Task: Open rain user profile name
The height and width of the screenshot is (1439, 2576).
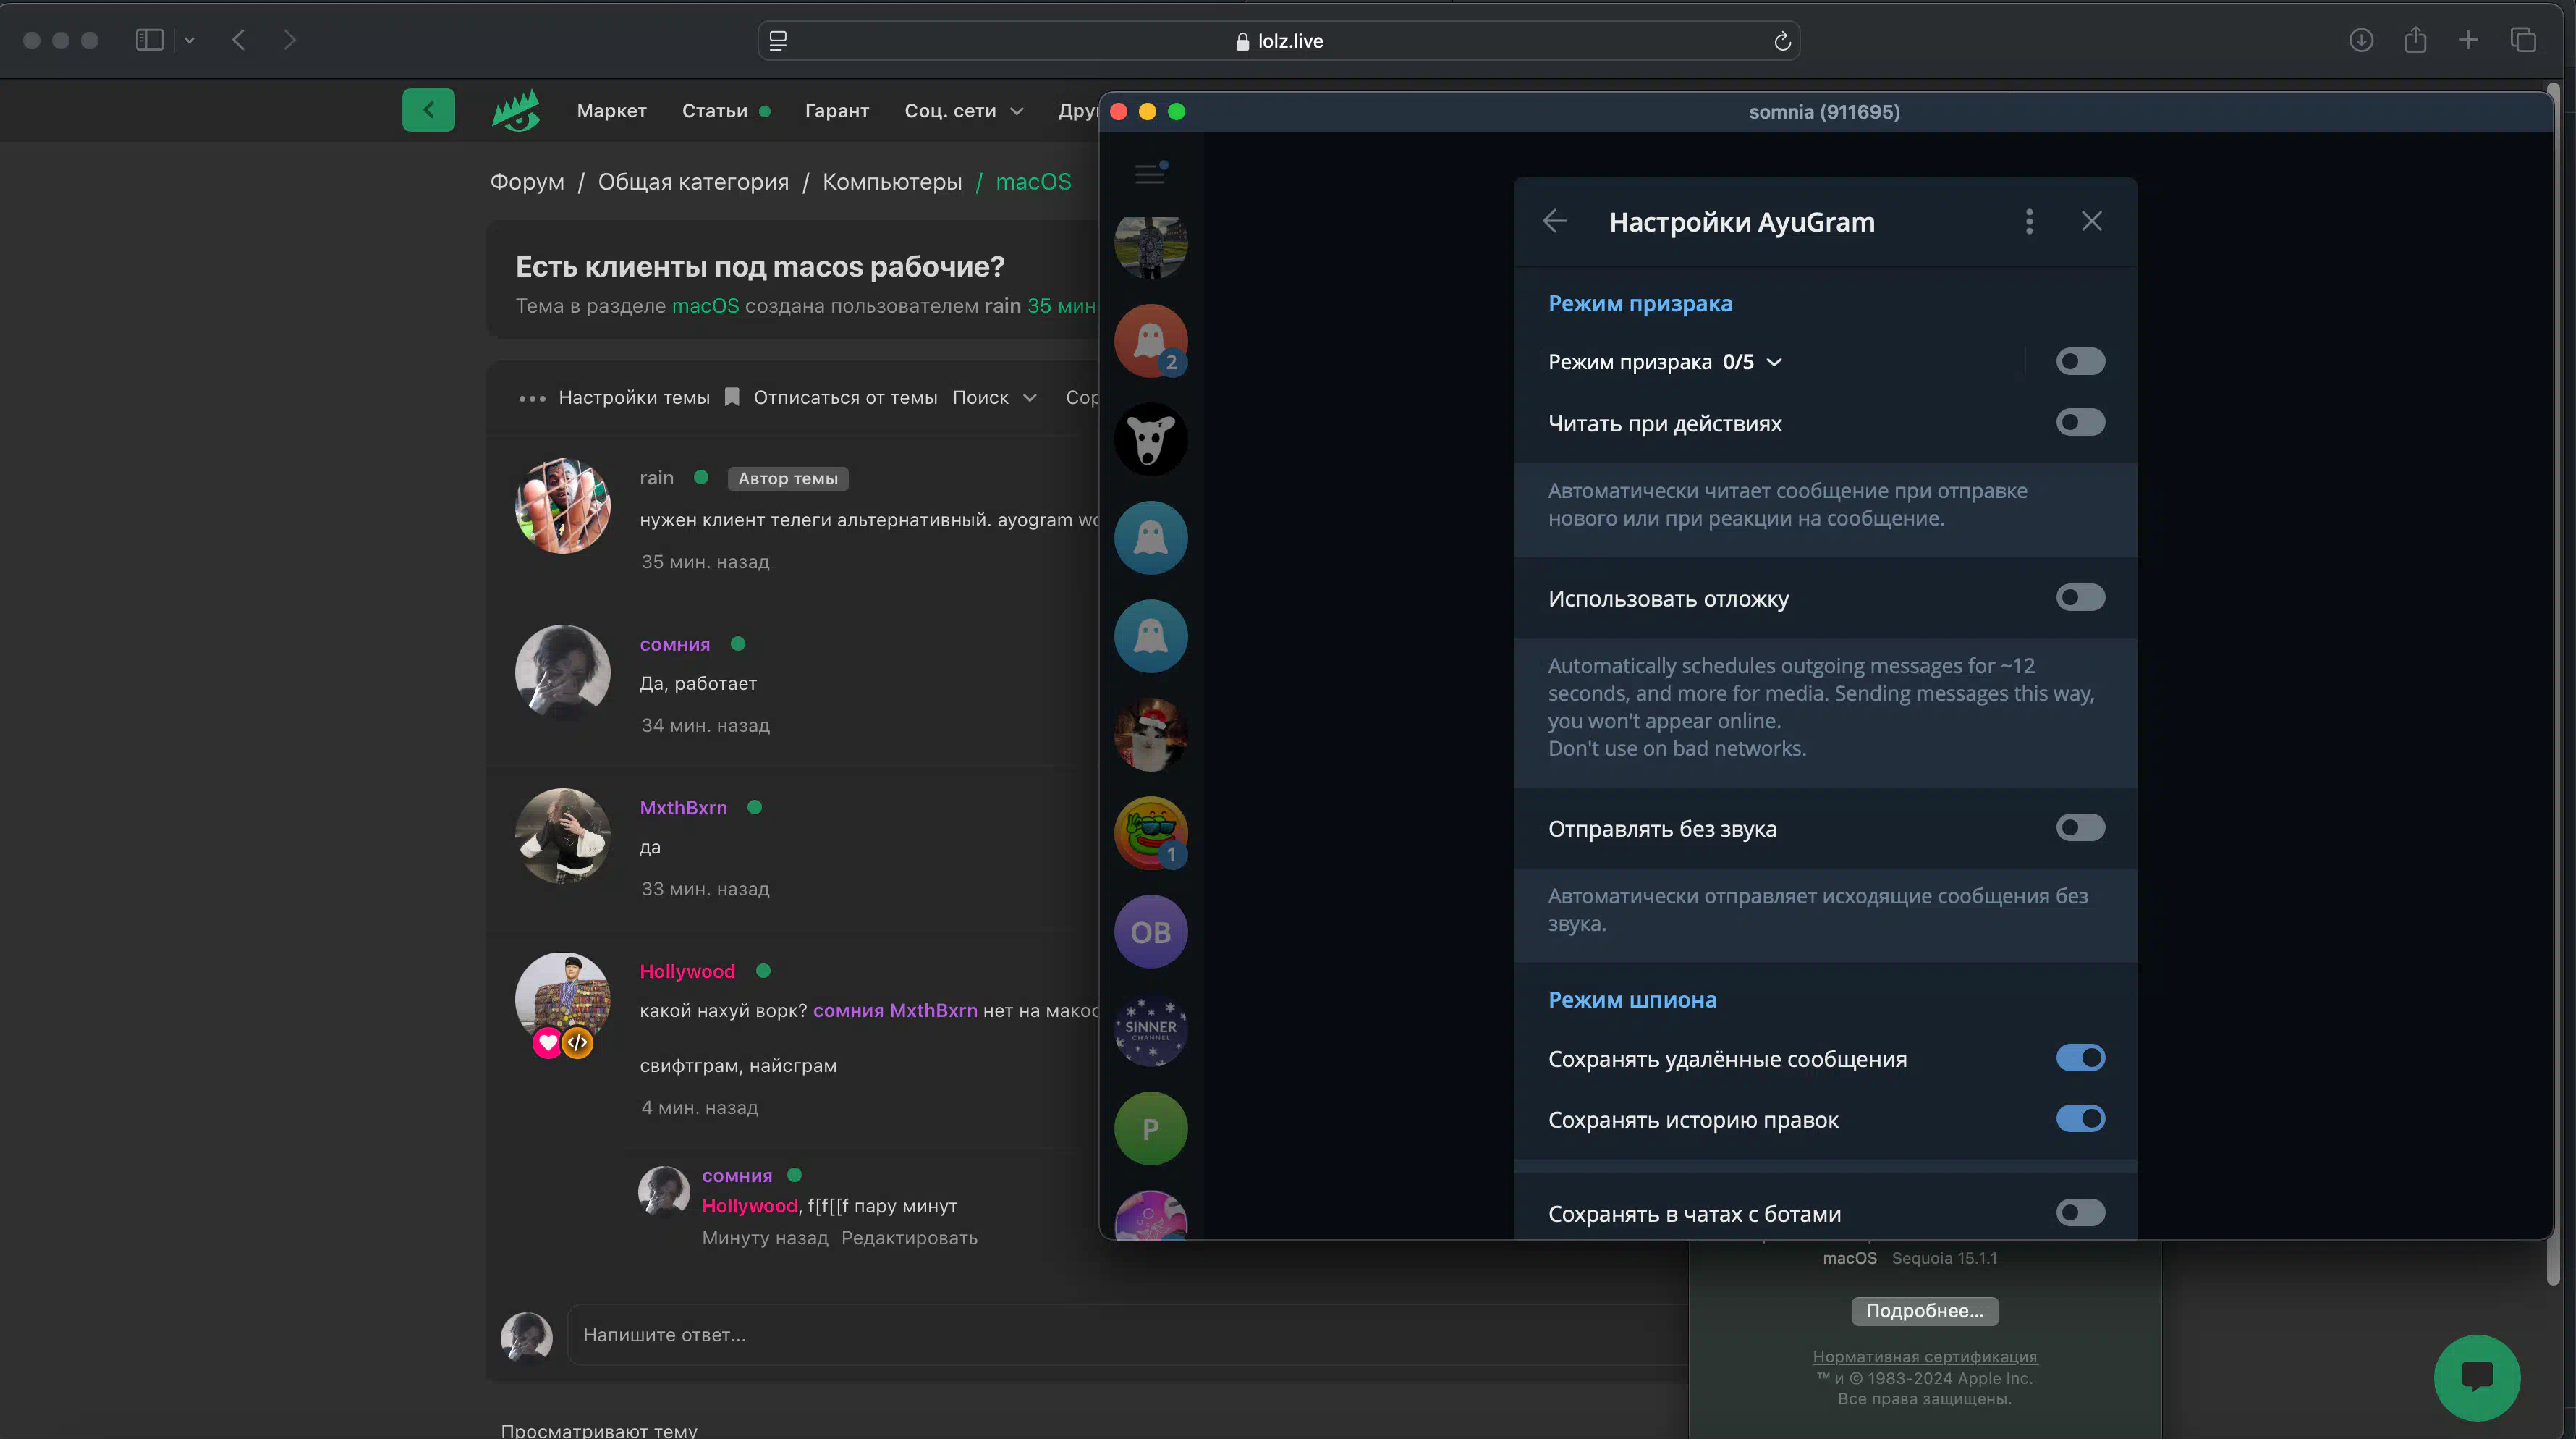Action: click(x=656, y=478)
